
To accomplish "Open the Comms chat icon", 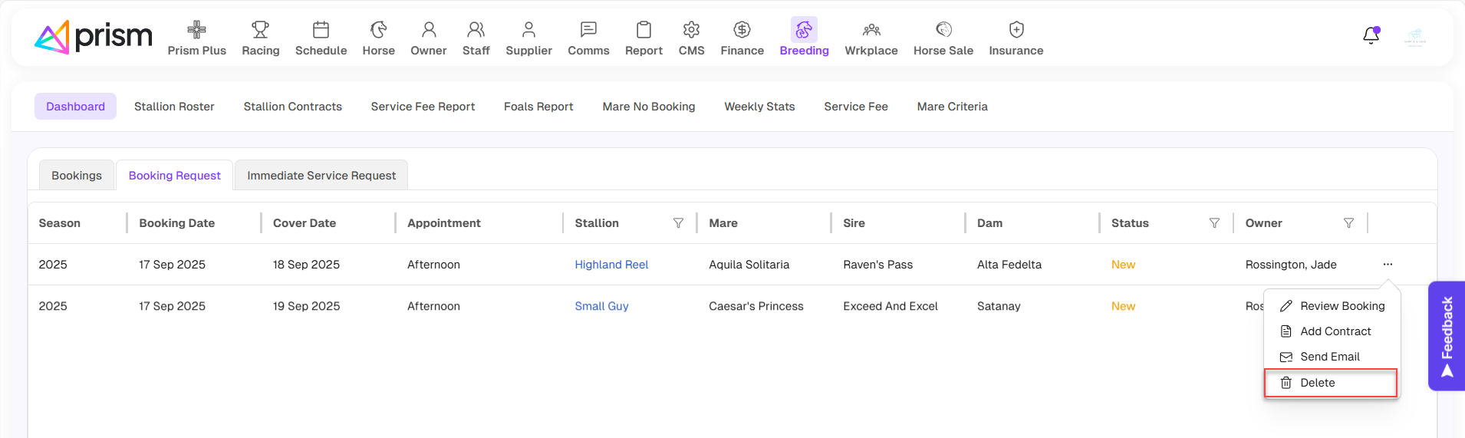I will click(588, 30).
